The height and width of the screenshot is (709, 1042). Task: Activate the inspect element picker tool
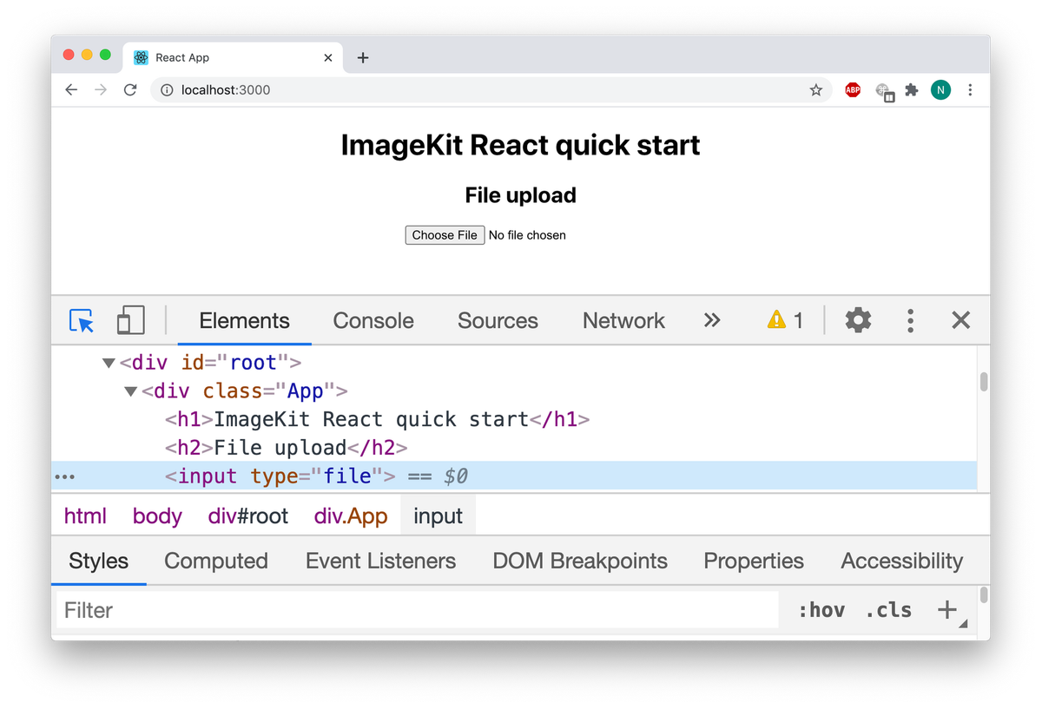pyautogui.click(x=82, y=321)
